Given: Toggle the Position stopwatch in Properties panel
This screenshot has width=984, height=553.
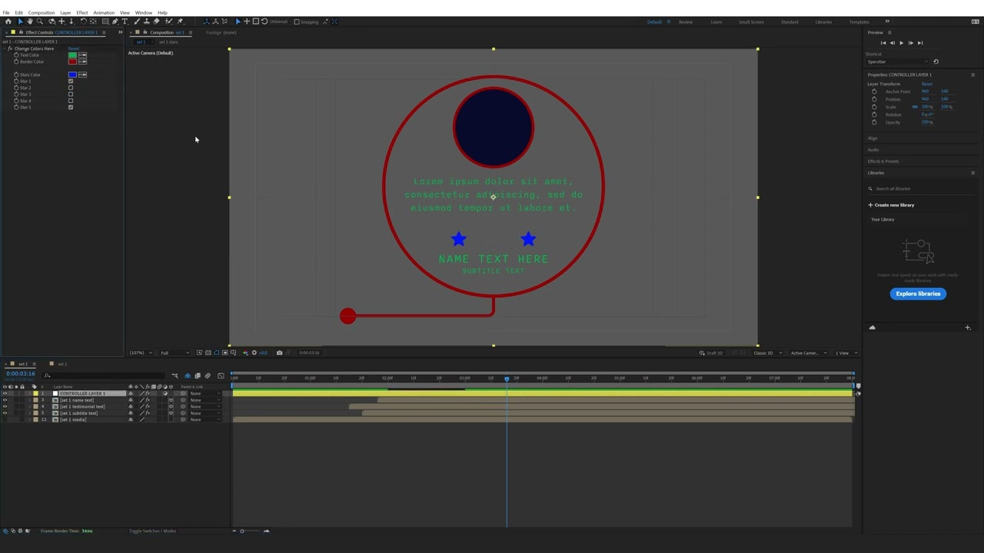Looking at the screenshot, I should [x=874, y=99].
